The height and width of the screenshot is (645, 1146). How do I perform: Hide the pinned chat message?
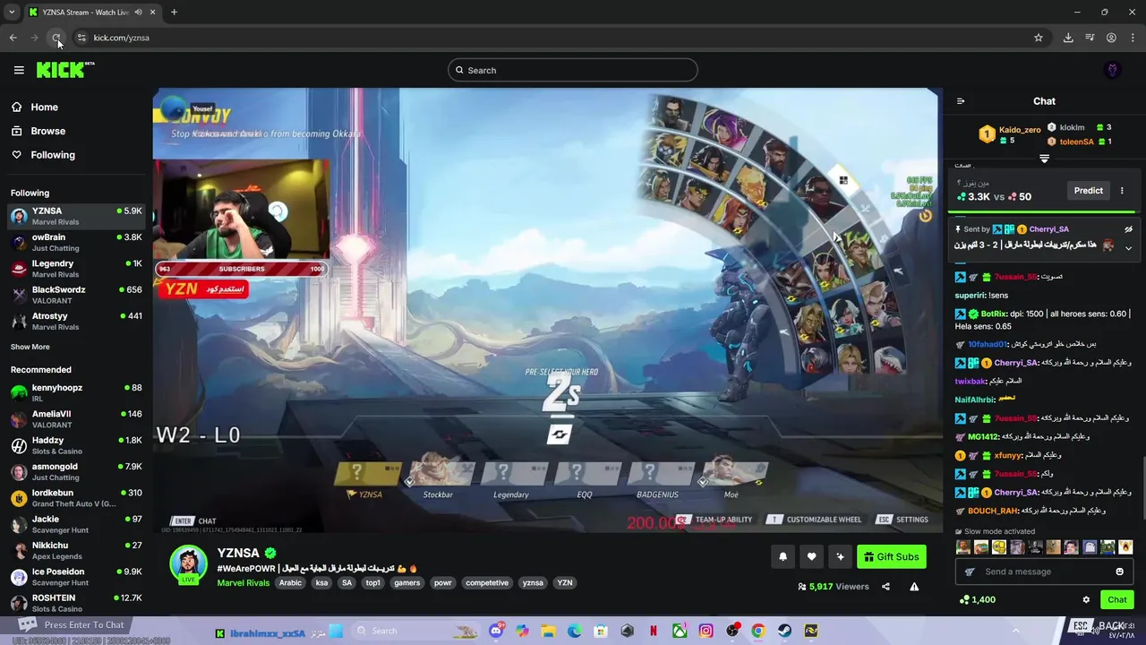(x=1128, y=229)
